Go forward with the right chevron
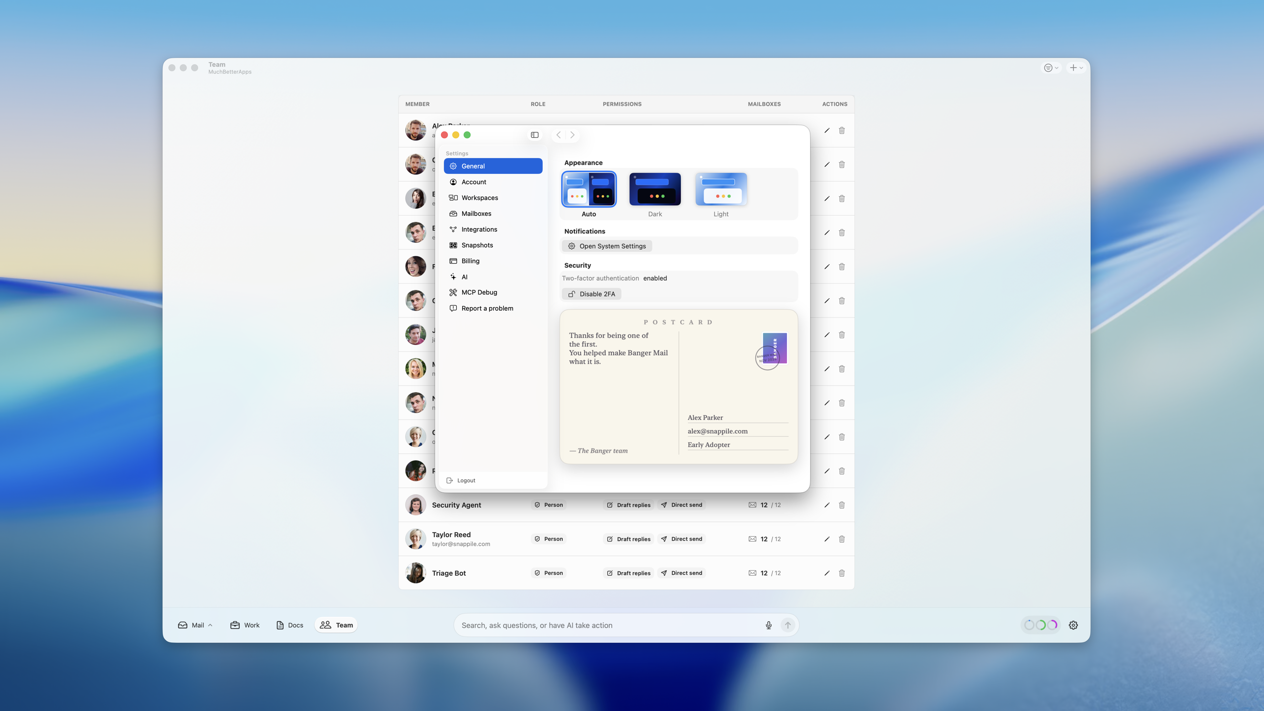This screenshot has height=711, width=1264. [x=572, y=135]
